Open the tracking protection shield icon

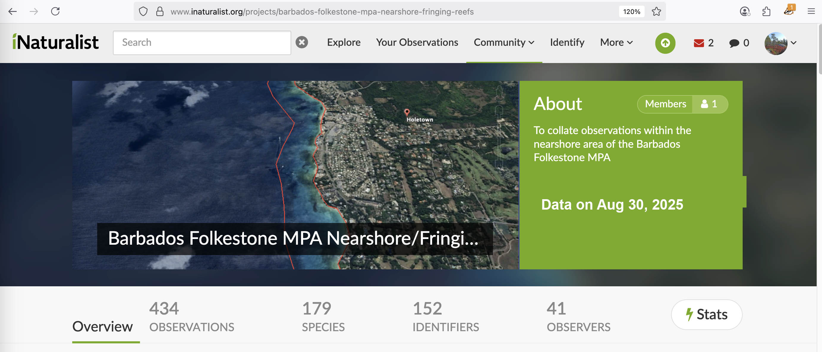pyautogui.click(x=143, y=12)
